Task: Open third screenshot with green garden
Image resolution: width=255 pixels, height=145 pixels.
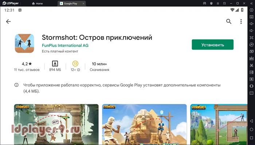Action: 219,124
